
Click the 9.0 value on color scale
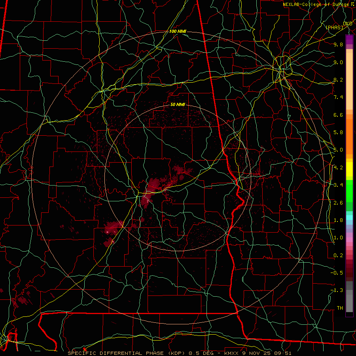point(338,62)
